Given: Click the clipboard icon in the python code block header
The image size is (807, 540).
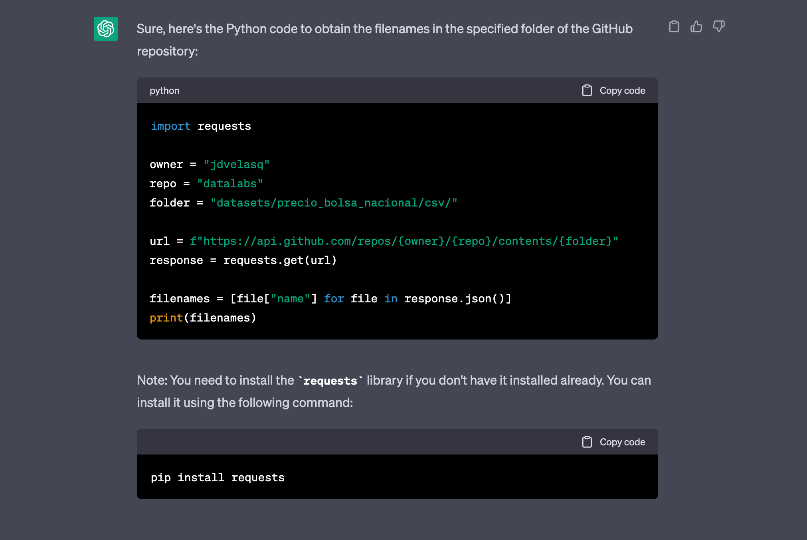Looking at the screenshot, I should (587, 91).
